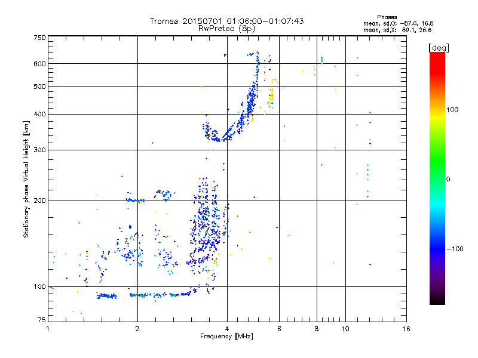This screenshot has width=478, height=358.
Task: Click the plot title "Tromsø 20150701 01:06:00-01:07:43"
Action: tap(226, 21)
